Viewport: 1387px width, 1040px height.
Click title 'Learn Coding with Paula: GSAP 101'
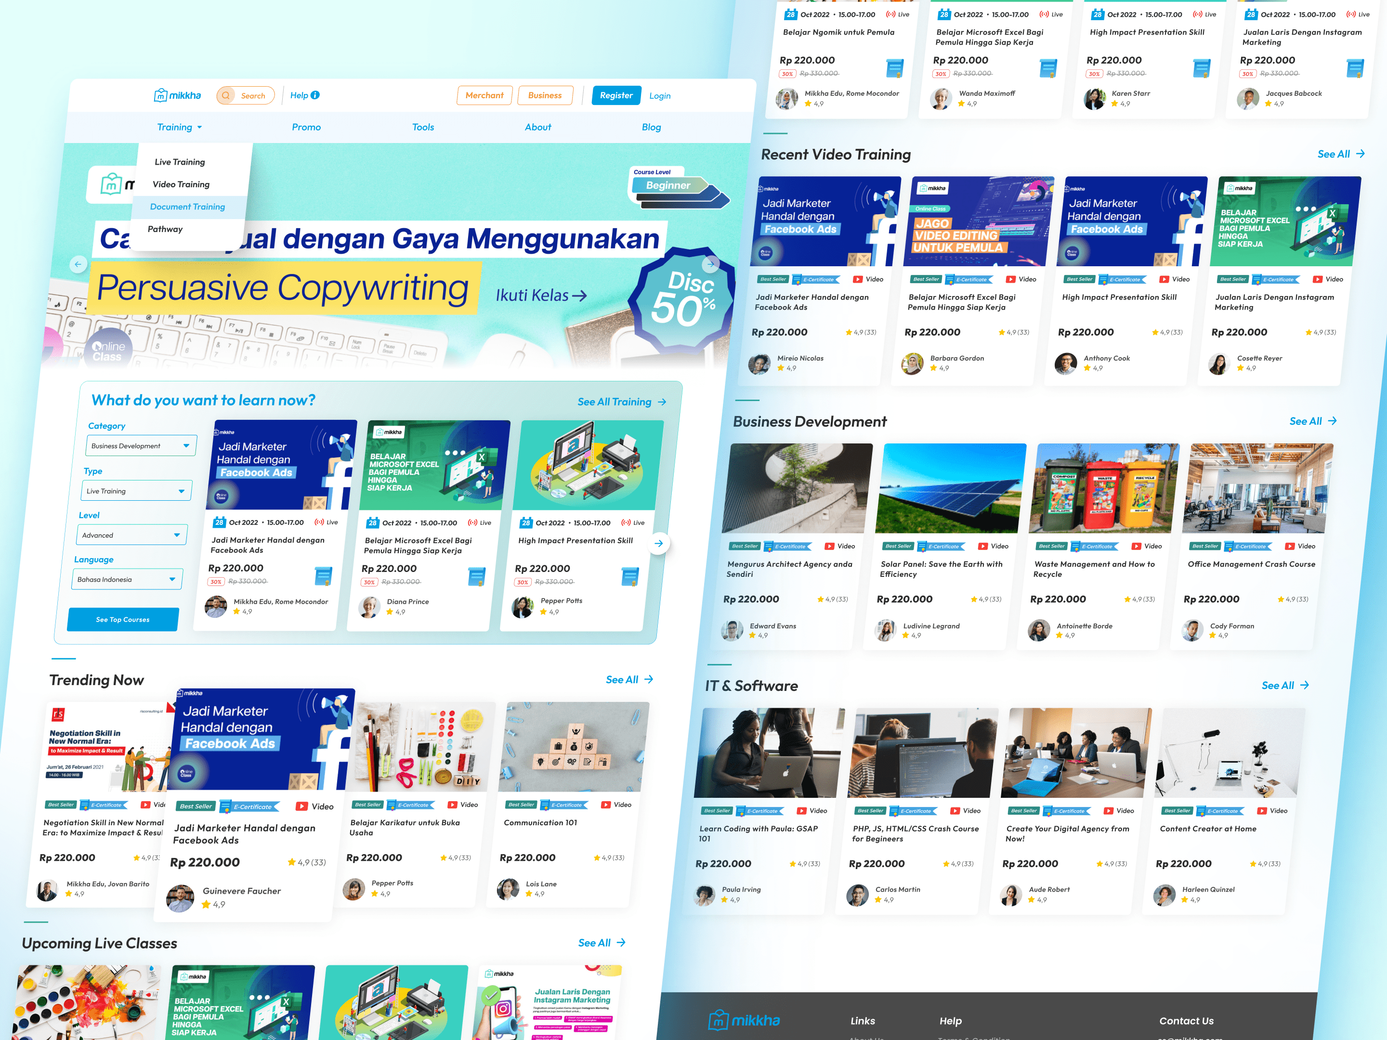[759, 834]
